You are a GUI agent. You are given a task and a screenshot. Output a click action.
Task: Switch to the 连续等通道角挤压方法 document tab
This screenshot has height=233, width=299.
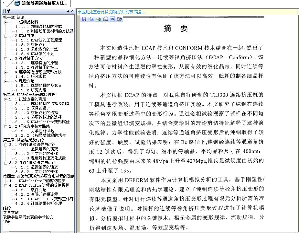45,3
